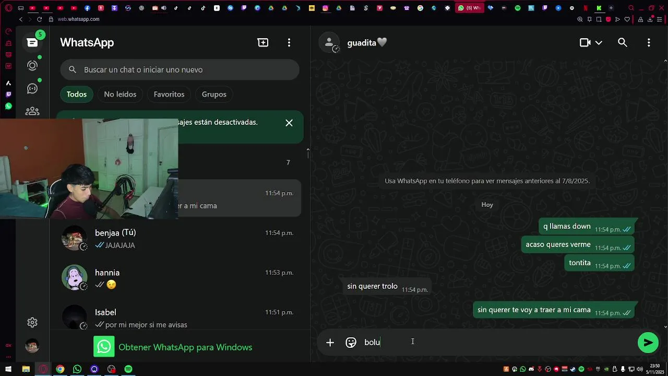Switch to the Netflix browser tab
Image resolution: width=668 pixels, height=376 pixels.
[x=586, y=8]
